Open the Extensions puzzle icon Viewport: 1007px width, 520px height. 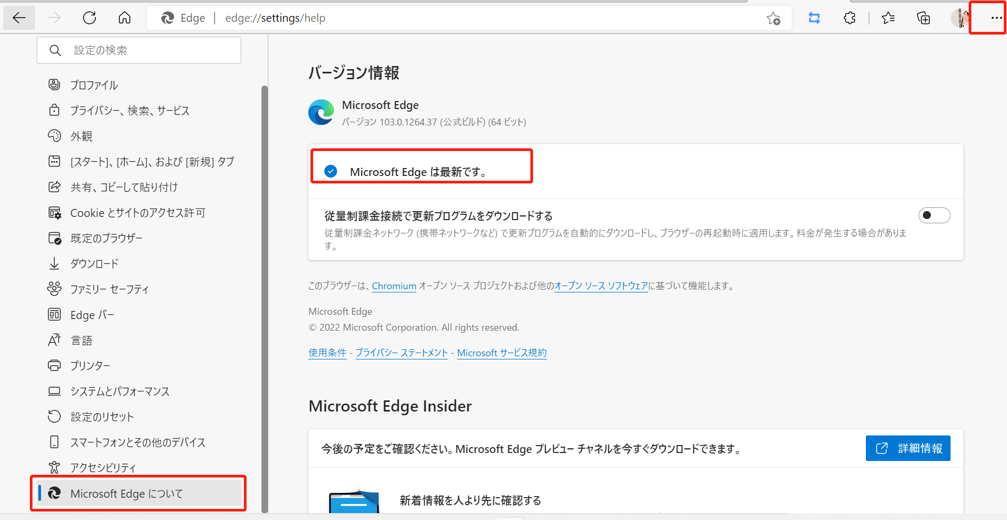[x=850, y=18]
